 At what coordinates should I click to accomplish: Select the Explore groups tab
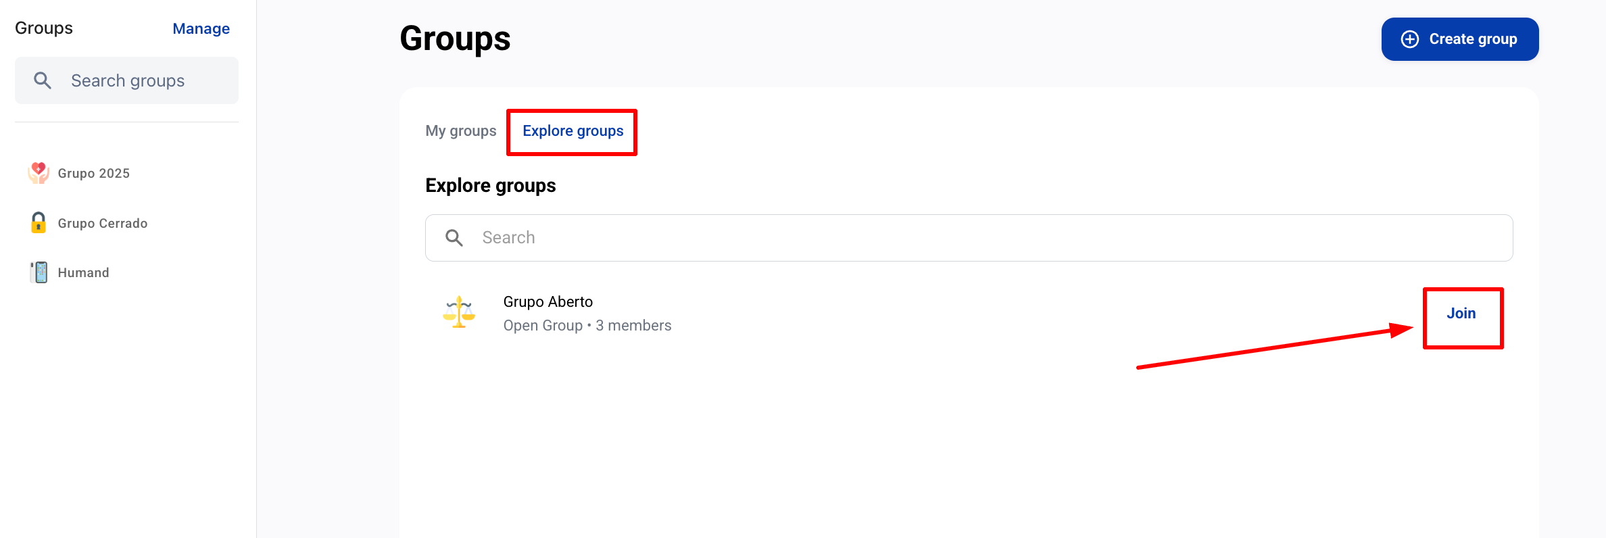[x=573, y=131]
